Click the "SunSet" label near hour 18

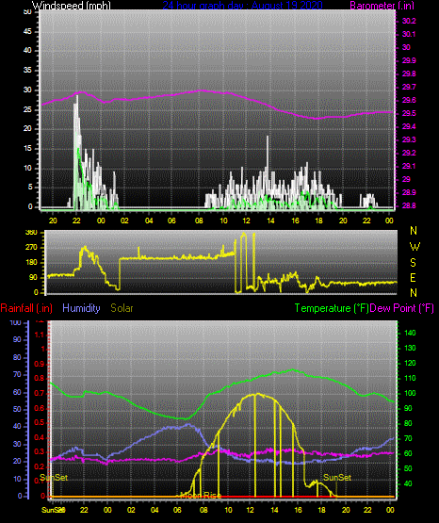pyautogui.click(x=337, y=478)
